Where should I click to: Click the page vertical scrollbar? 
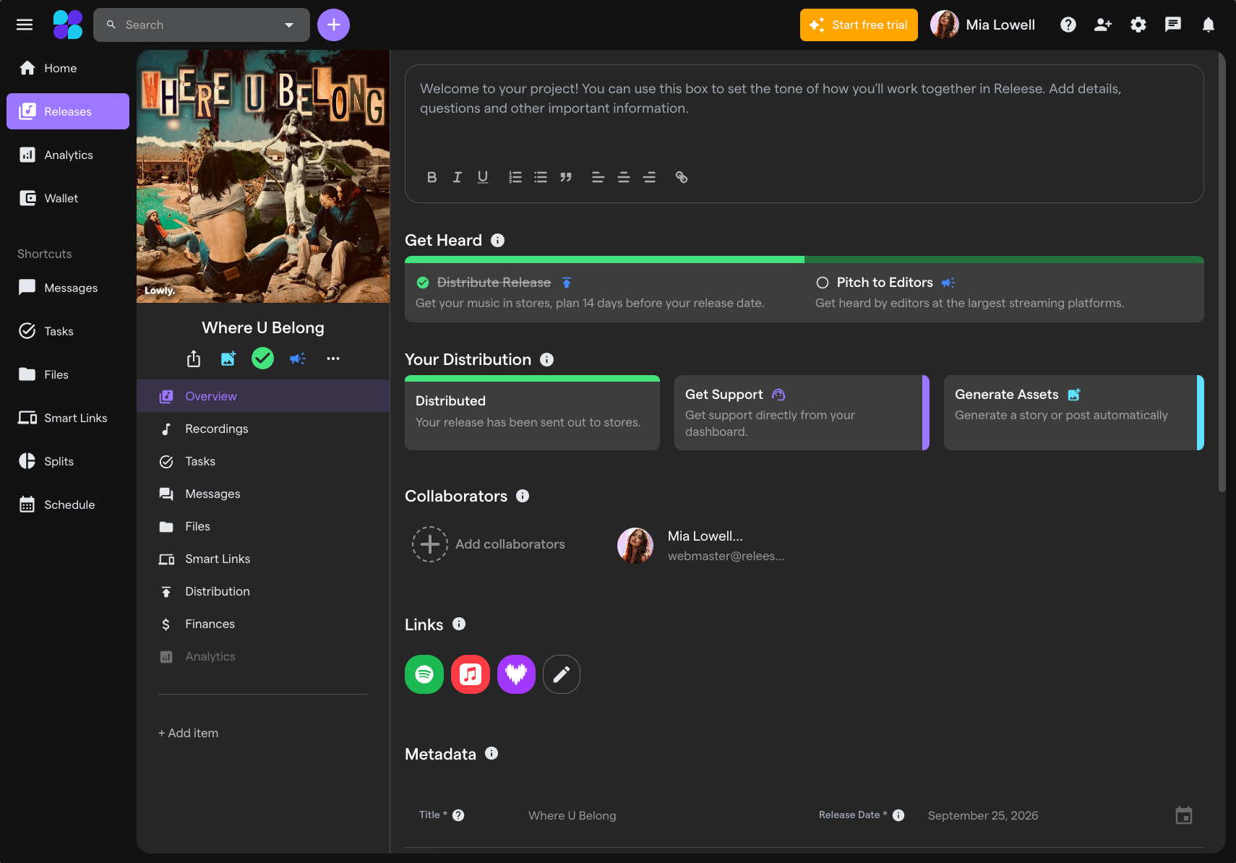(1222, 271)
